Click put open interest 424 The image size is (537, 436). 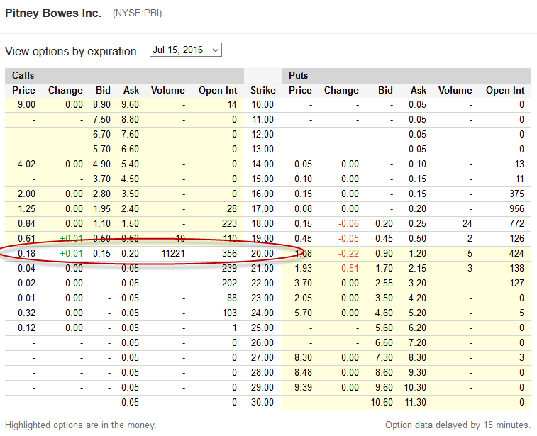click(516, 253)
